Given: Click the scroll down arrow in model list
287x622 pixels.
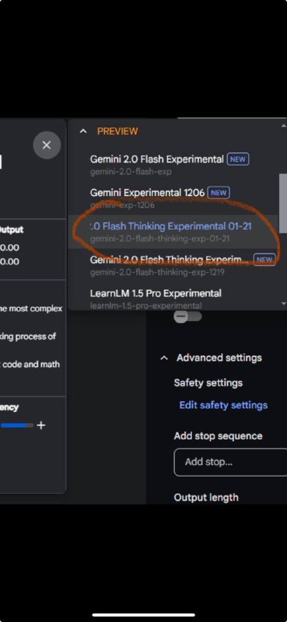Looking at the screenshot, I should [283, 303].
